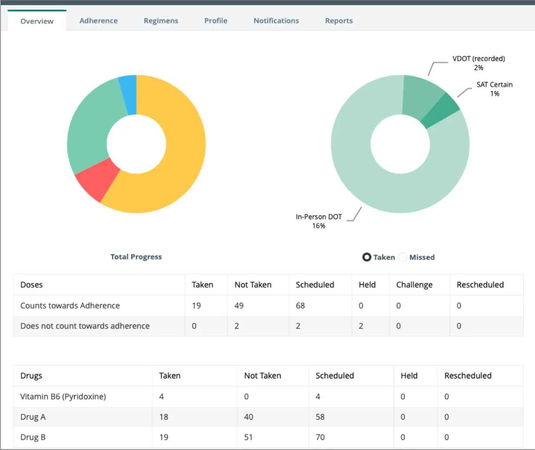The height and width of the screenshot is (450, 535).
Task: Open the Adherence tab
Action: 98,20
